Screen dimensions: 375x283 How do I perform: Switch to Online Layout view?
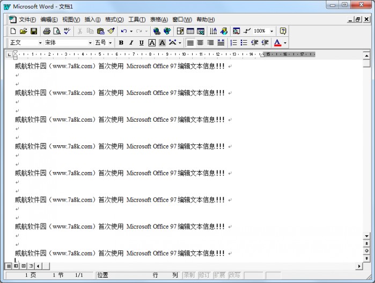(x=16, y=266)
